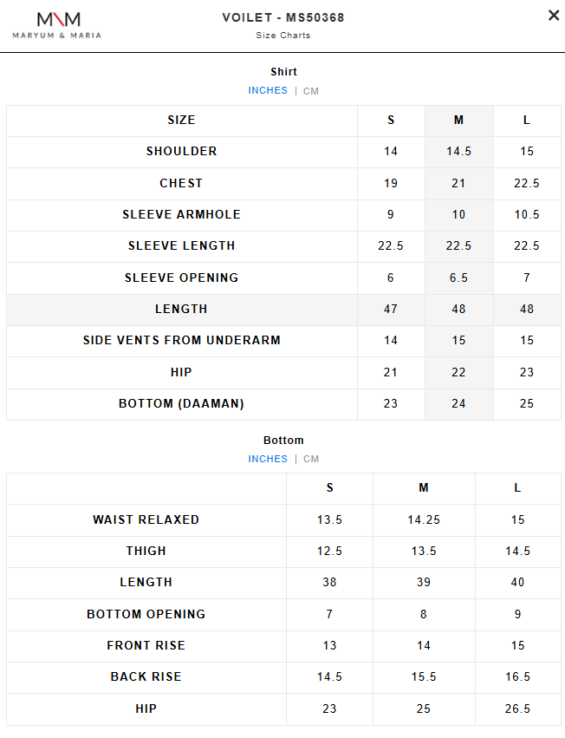Click the BACK RISE row label
Viewport: 565px width, 738px height.
click(x=146, y=677)
